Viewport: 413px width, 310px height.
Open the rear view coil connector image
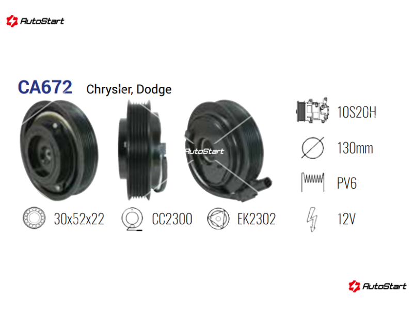(x=228, y=151)
